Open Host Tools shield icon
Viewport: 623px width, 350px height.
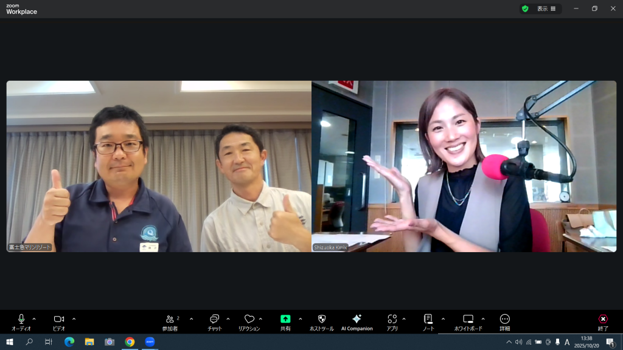322,319
